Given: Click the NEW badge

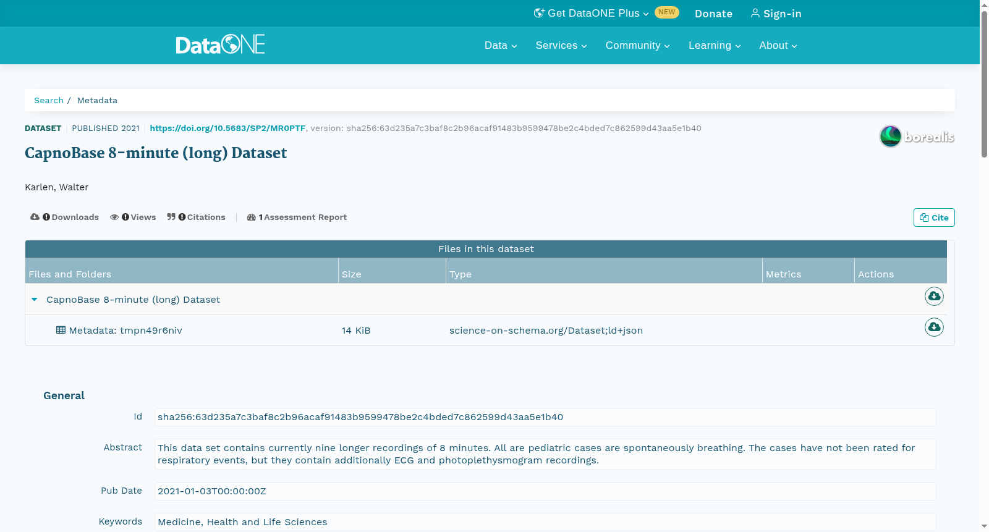Looking at the screenshot, I should pos(667,12).
